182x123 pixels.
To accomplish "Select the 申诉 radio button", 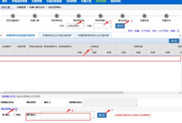I will (x=14, y=115).
